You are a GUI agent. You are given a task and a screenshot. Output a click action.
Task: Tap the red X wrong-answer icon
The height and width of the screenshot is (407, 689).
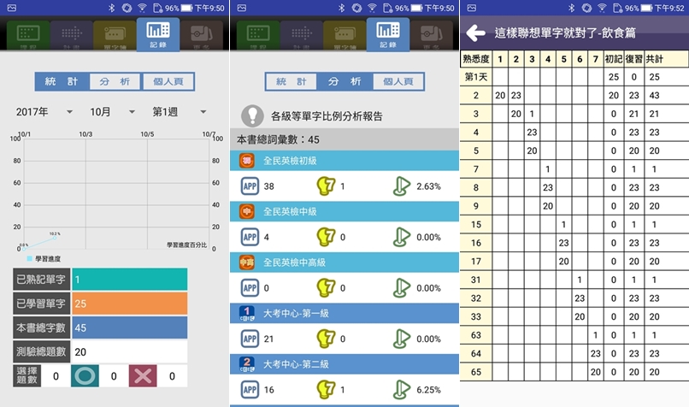pyautogui.click(x=143, y=376)
